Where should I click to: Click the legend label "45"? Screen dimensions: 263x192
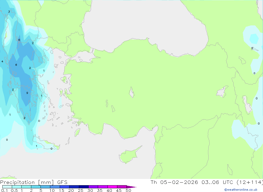pos(119,190)
